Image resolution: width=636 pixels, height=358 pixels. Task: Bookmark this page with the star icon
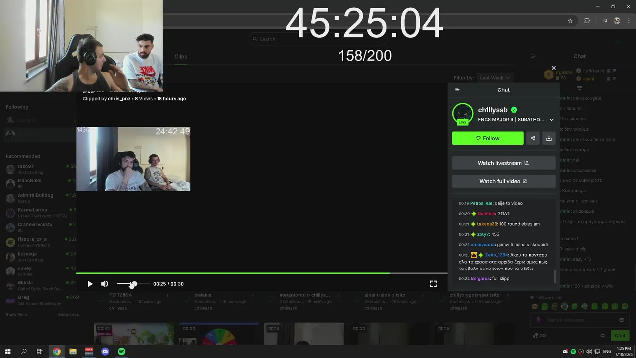point(570,21)
